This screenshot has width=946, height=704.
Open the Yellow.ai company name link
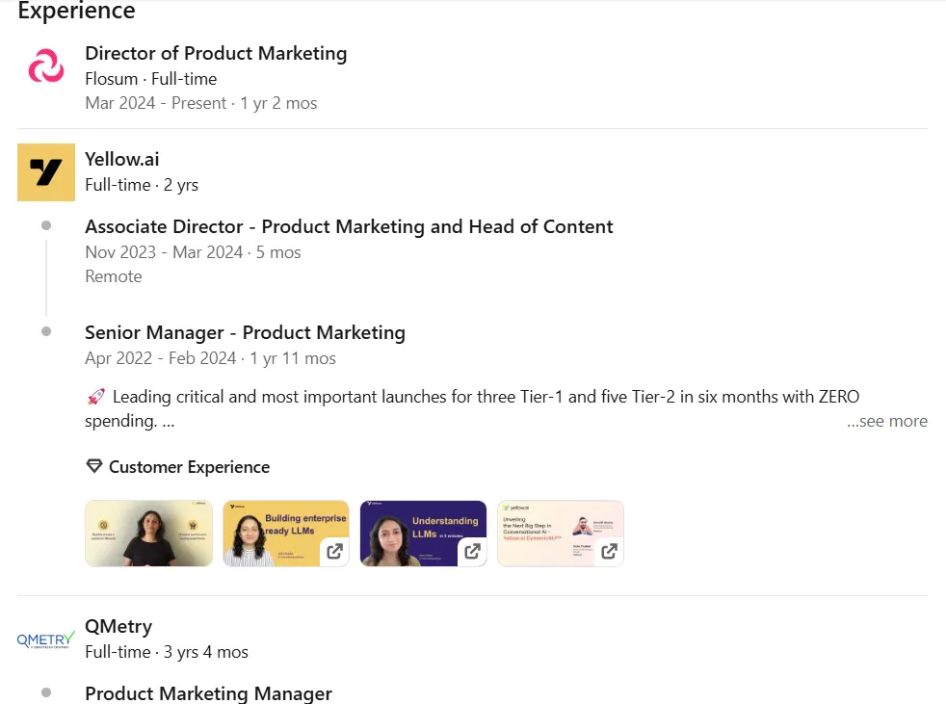[122, 159]
